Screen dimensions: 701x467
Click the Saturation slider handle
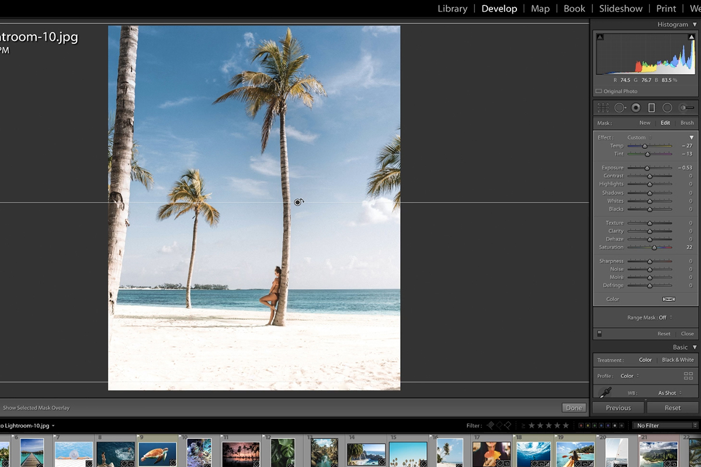[x=654, y=248]
